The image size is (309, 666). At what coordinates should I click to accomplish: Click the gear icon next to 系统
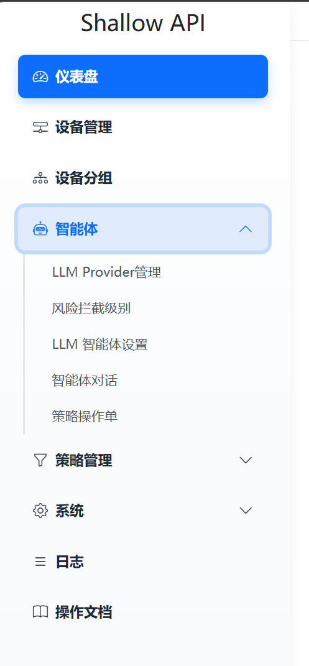(x=40, y=511)
